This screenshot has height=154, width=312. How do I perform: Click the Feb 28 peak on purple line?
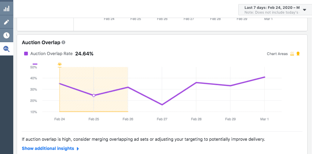pos(196,83)
